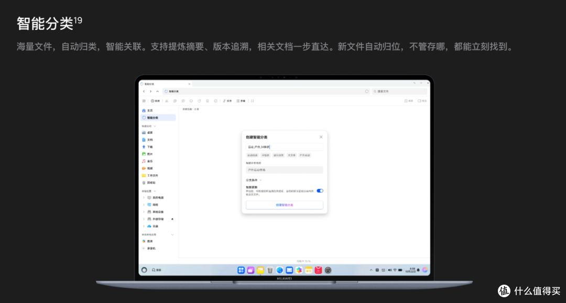The height and width of the screenshot is (303, 566).
Task: Go back with the left arrow button
Action: pyautogui.click(x=144, y=91)
